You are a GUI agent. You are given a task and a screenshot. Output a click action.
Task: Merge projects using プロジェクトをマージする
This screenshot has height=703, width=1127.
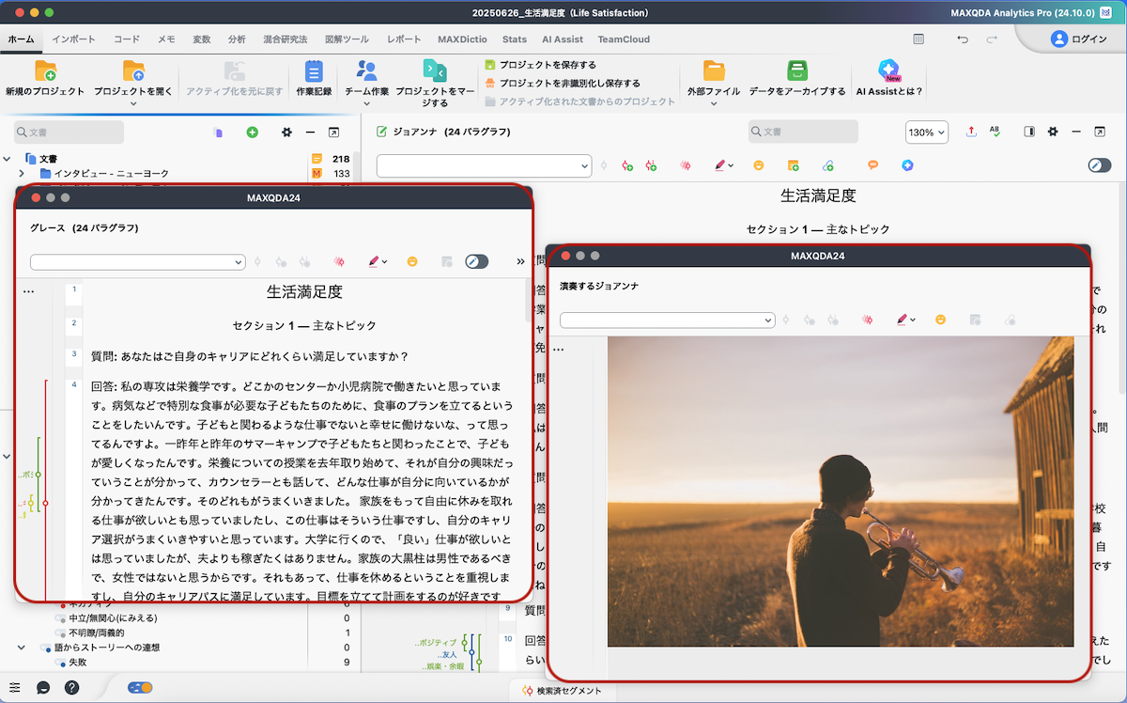[435, 83]
